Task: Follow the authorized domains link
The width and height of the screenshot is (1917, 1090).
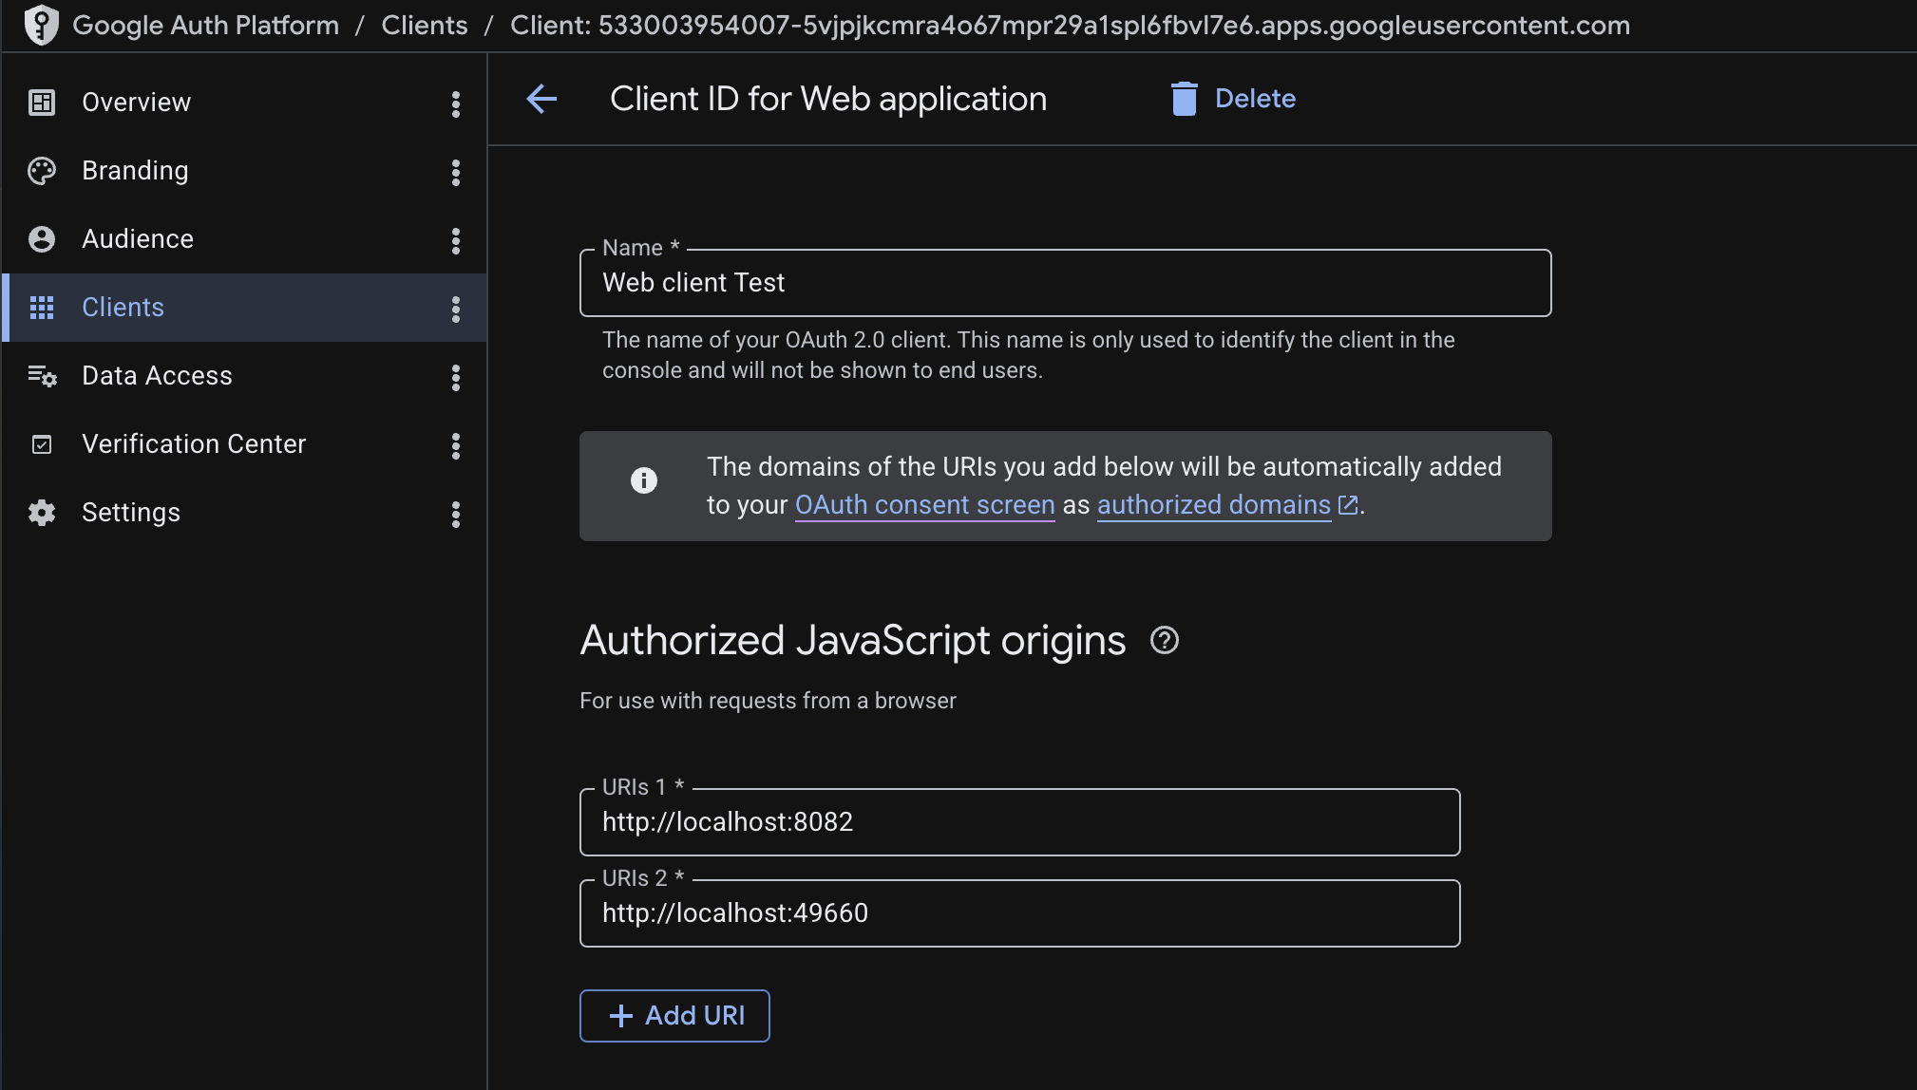Action: coord(1214,505)
